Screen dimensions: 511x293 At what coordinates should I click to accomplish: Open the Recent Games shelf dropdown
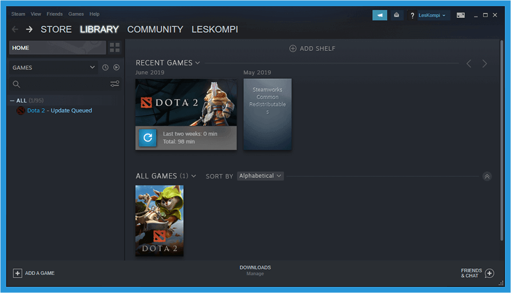197,63
